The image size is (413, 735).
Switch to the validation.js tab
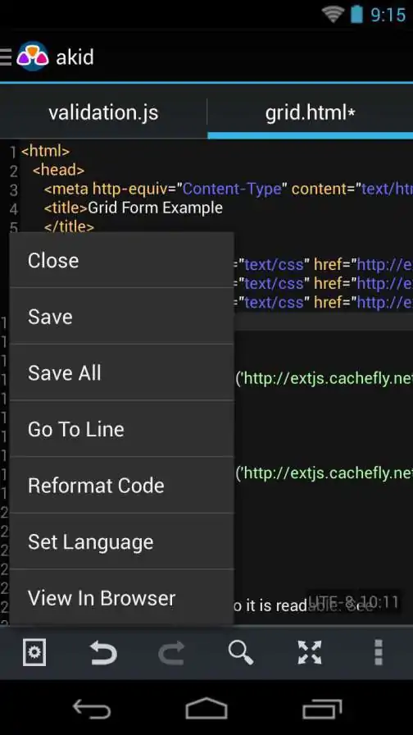(103, 113)
